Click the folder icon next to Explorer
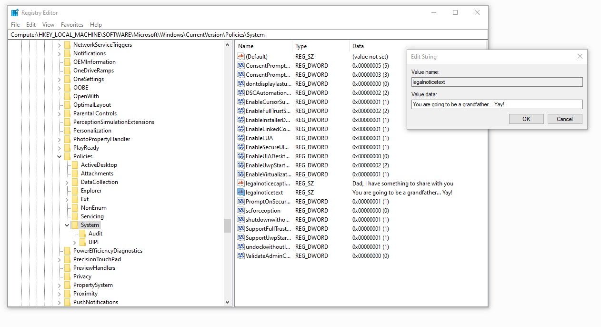Viewport: 601px width, 327px height. pos(75,191)
